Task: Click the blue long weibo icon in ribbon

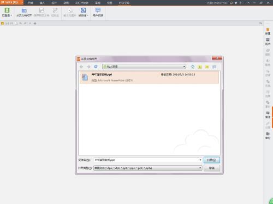Action: 84,10
